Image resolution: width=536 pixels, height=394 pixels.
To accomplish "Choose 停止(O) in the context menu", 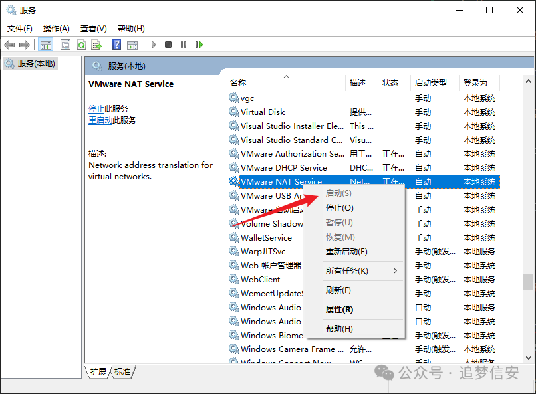I will 339,208.
